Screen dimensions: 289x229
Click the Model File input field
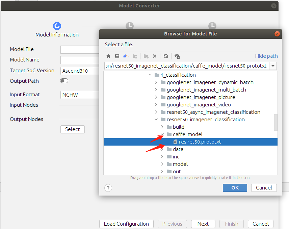[80, 50]
